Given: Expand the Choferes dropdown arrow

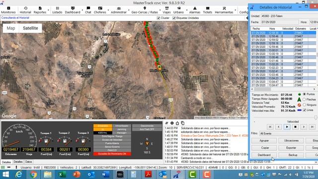Looking at the screenshot, I should pos(108,10).
